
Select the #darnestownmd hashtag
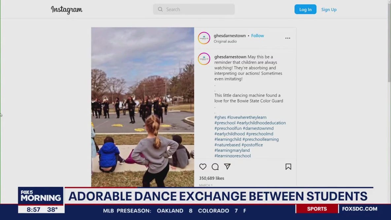point(258,128)
